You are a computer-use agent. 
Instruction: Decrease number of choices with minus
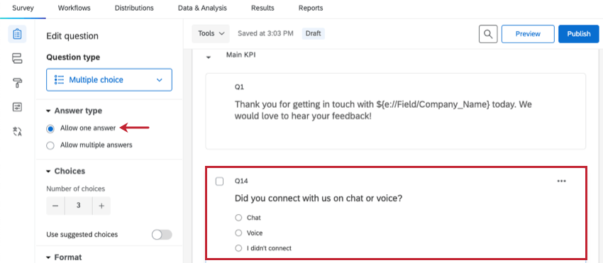click(55, 206)
